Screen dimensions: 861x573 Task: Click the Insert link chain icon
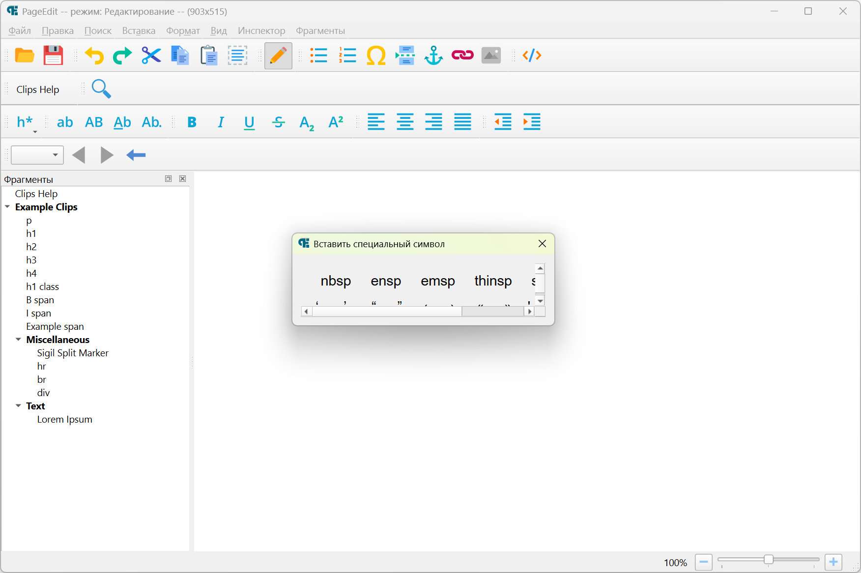[x=462, y=56]
